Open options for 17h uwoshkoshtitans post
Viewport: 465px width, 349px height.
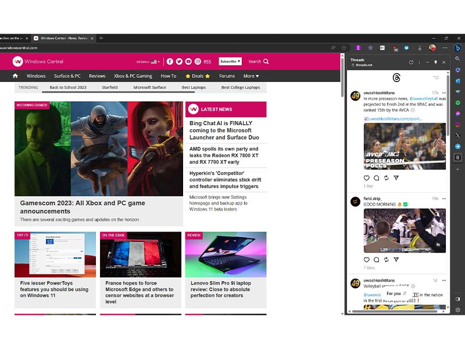[444, 93]
